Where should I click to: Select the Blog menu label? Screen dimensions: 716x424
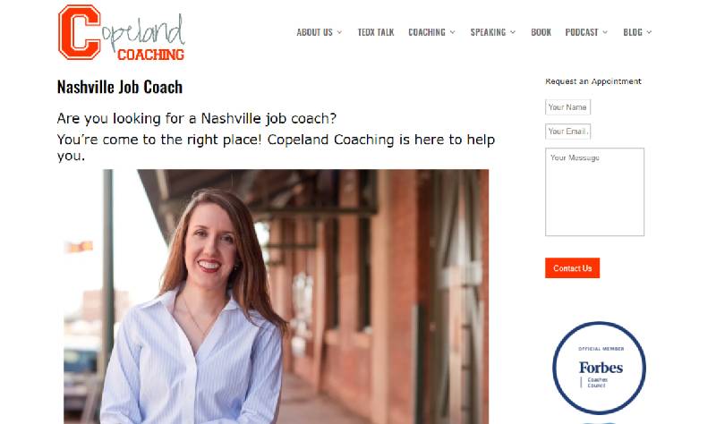point(633,32)
